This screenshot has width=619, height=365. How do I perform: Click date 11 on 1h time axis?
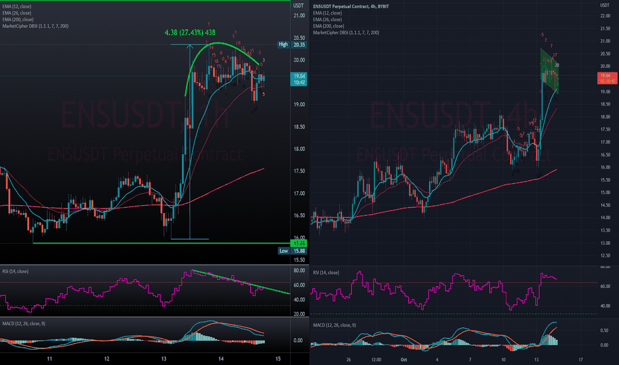(x=49, y=358)
